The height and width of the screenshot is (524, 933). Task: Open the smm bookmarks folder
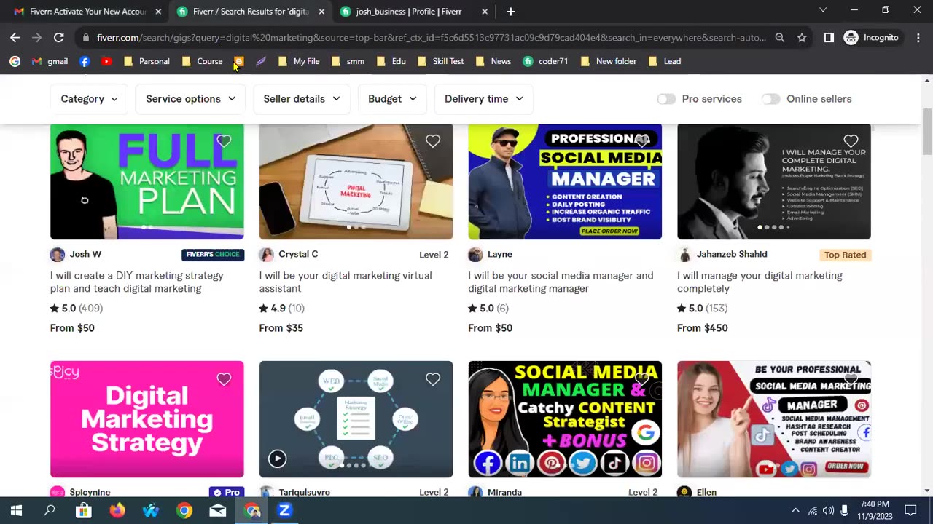pos(348,61)
